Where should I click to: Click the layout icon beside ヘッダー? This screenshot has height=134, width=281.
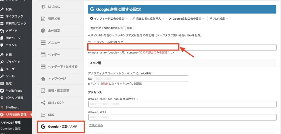pos(43,55)
